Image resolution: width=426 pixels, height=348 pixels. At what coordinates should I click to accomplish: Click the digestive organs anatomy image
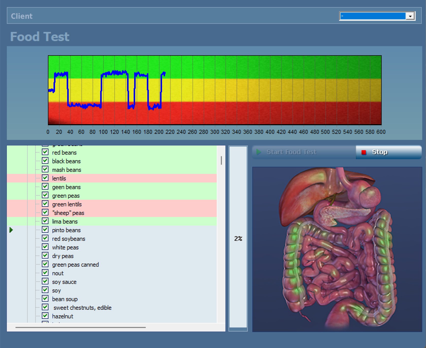click(337, 249)
